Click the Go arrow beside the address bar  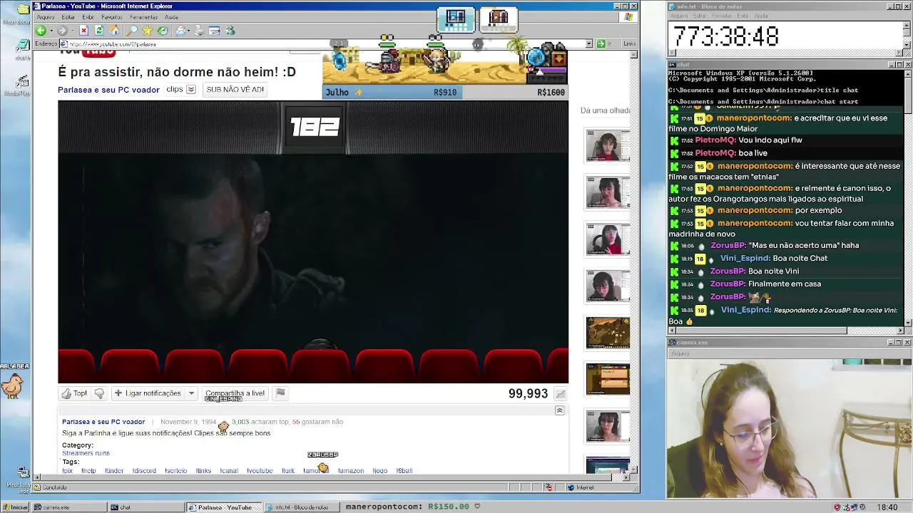601,43
